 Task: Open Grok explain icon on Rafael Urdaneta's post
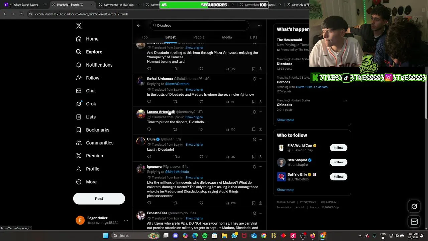pos(254,79)
